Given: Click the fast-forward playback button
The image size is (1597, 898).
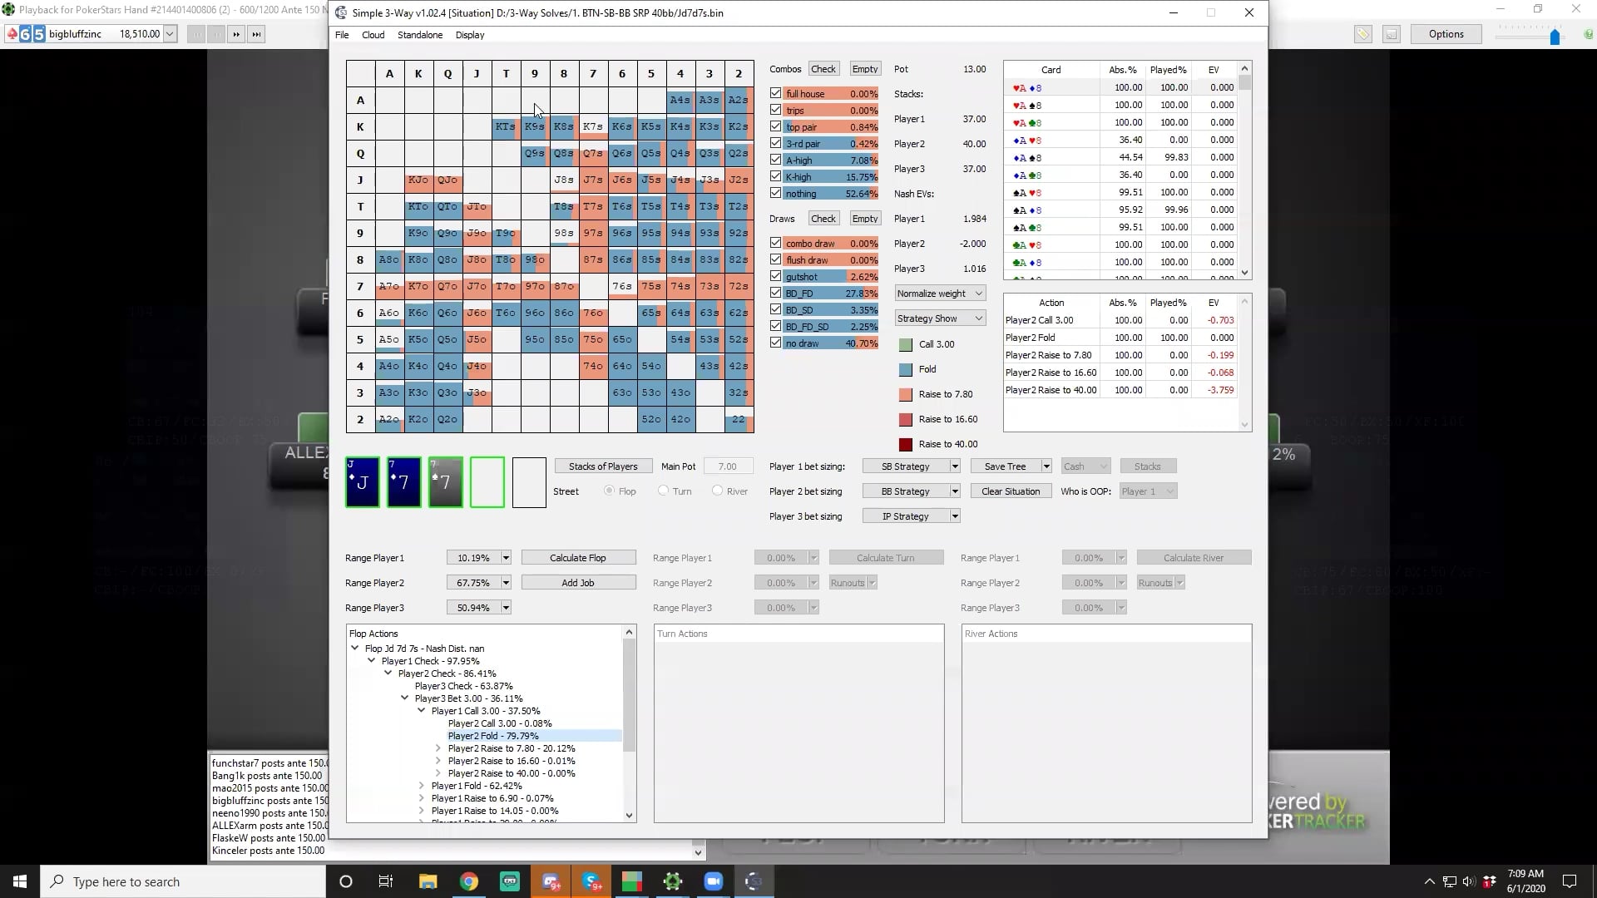Looking at the screenshot, I should 236,34.
